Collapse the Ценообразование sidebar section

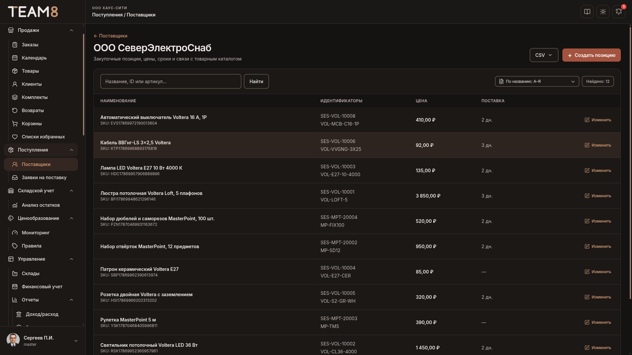click(72, 218)
